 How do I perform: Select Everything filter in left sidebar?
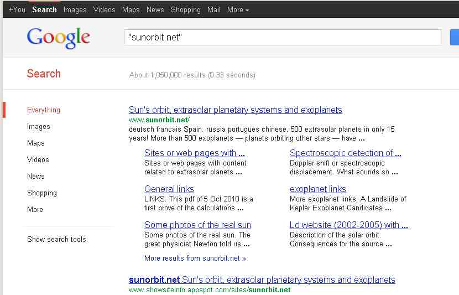pos(44,110)
